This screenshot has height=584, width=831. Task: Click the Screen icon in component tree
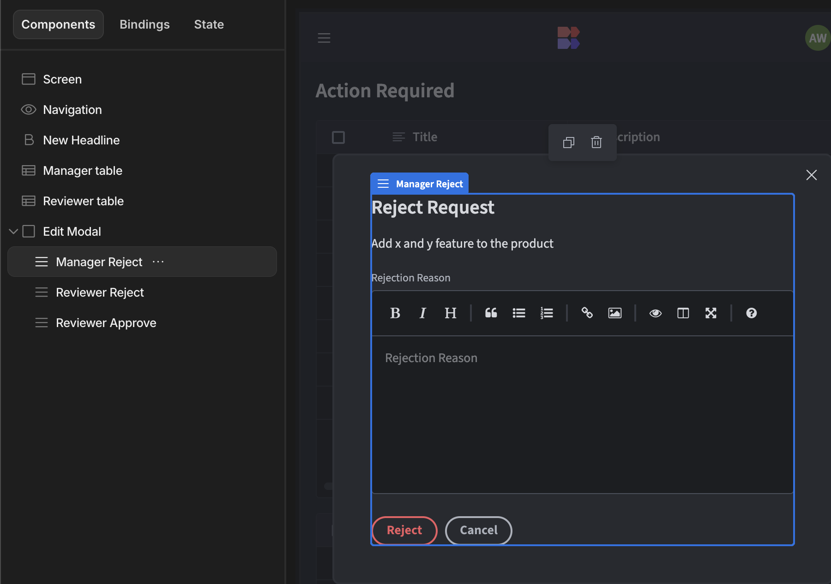click(29, 79)
